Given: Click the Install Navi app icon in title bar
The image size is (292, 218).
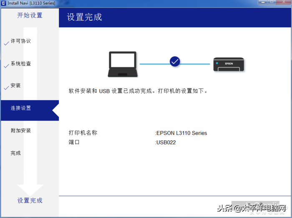Looking at the screenshot, I should pos(3,3).
